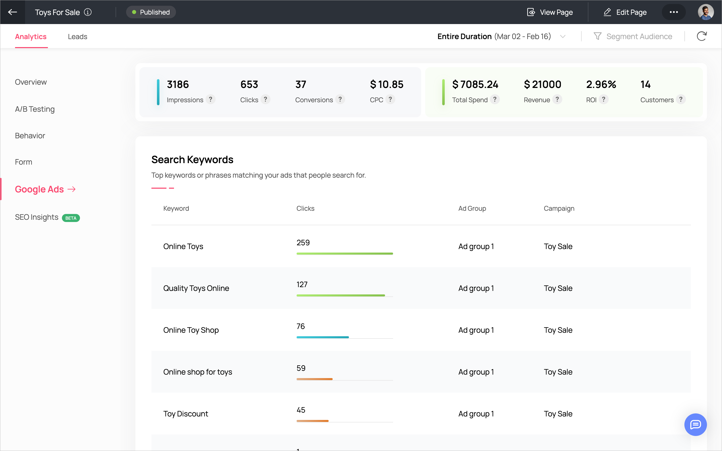
Task: Click the back arrow icon
Action: click(13, 12)
